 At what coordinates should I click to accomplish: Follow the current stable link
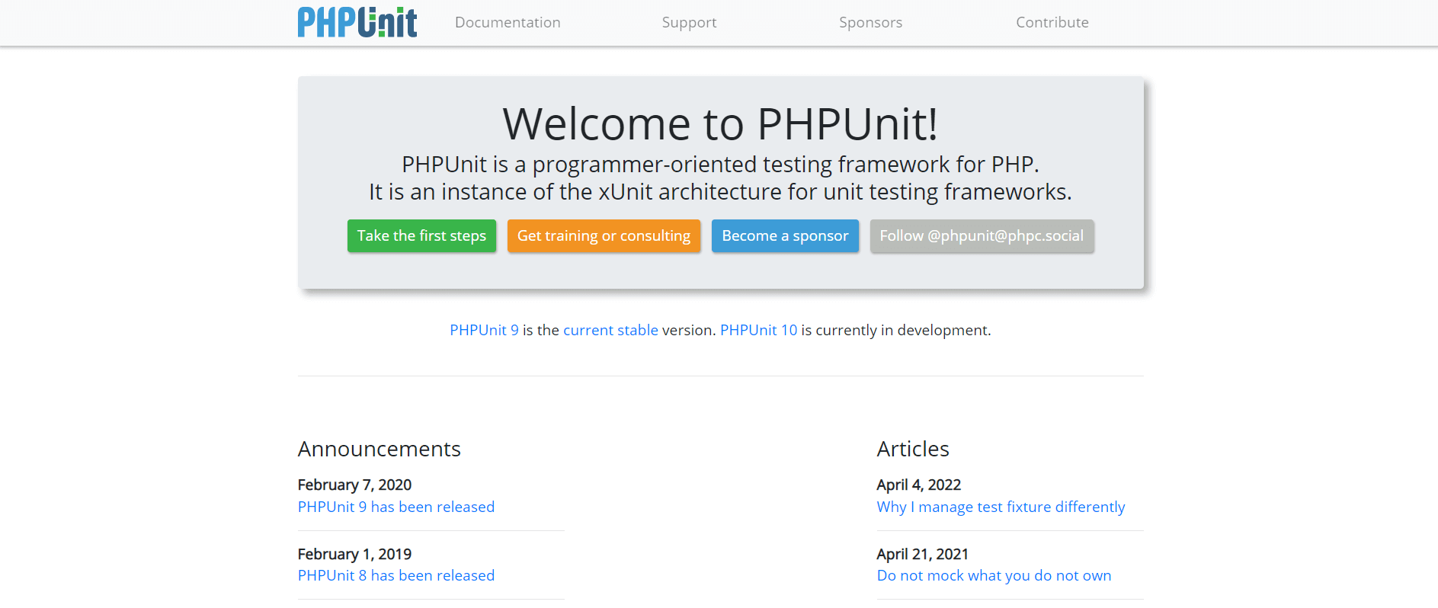[610, 330]
